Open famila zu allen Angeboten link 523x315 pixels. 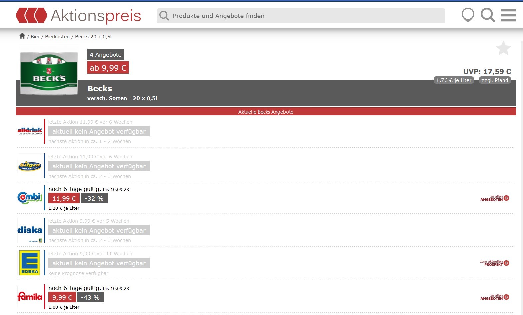click(x=495, y=297)
